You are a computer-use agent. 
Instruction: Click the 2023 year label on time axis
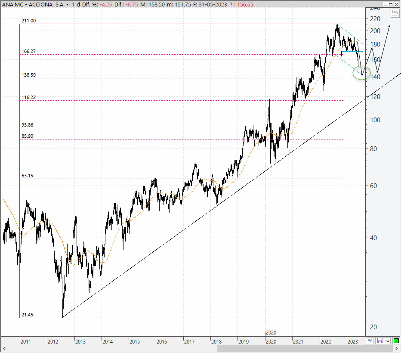(353, 341)
